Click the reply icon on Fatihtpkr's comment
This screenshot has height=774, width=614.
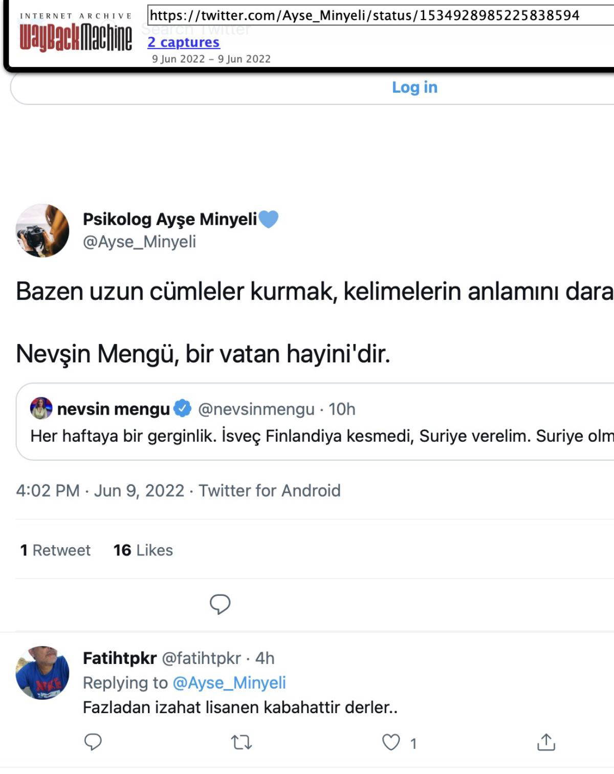point(93,742)
